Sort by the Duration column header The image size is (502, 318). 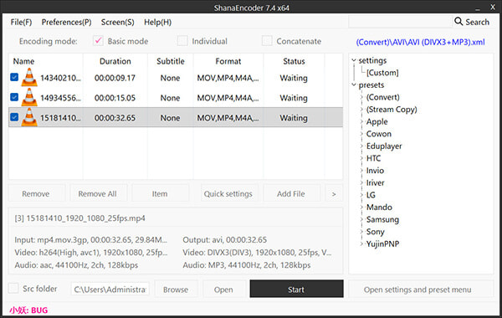[115, 61]
